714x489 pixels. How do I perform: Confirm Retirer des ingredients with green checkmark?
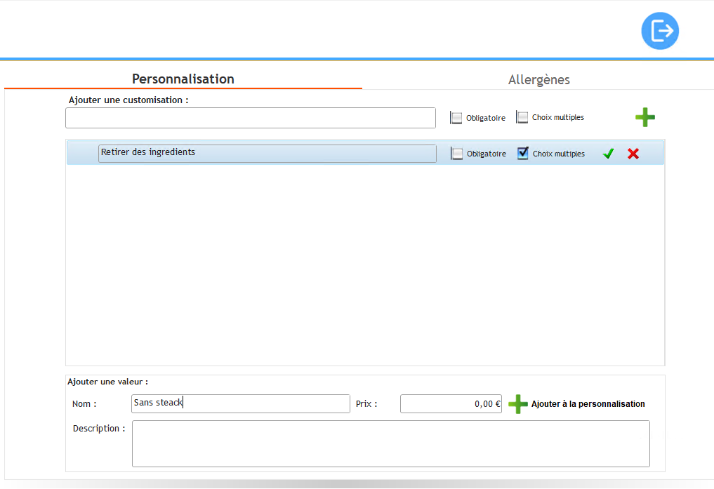pos(608,154)
